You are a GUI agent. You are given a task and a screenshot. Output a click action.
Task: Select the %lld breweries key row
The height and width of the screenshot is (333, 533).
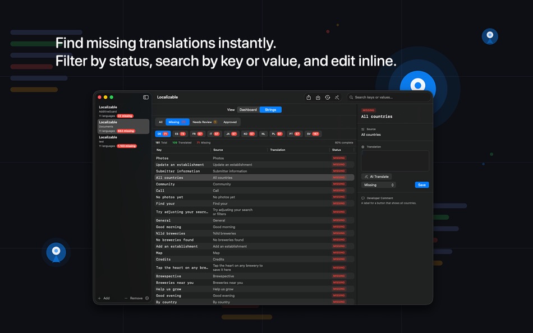coord(254,233)
